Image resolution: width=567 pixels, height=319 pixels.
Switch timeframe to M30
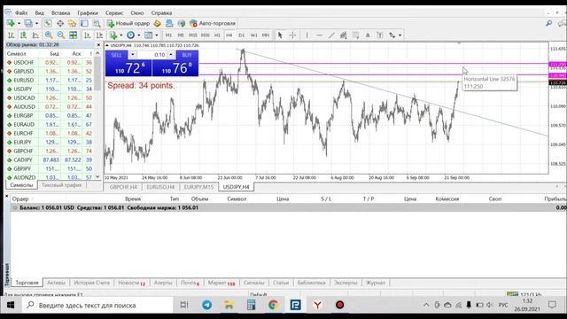pos(205,35)
